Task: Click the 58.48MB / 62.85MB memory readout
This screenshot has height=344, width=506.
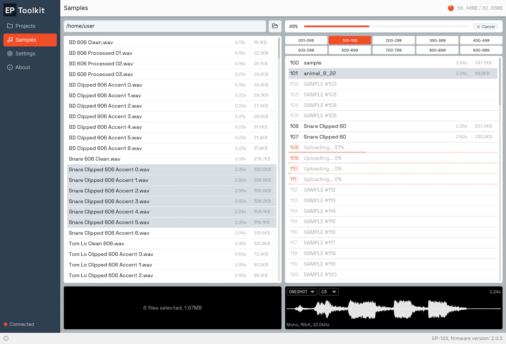Action: click(x=480, y=8)
